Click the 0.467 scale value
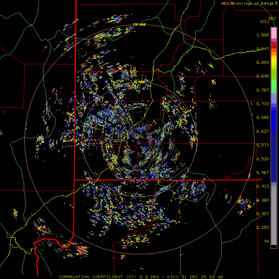279x279 pixels. coord(263,173)
